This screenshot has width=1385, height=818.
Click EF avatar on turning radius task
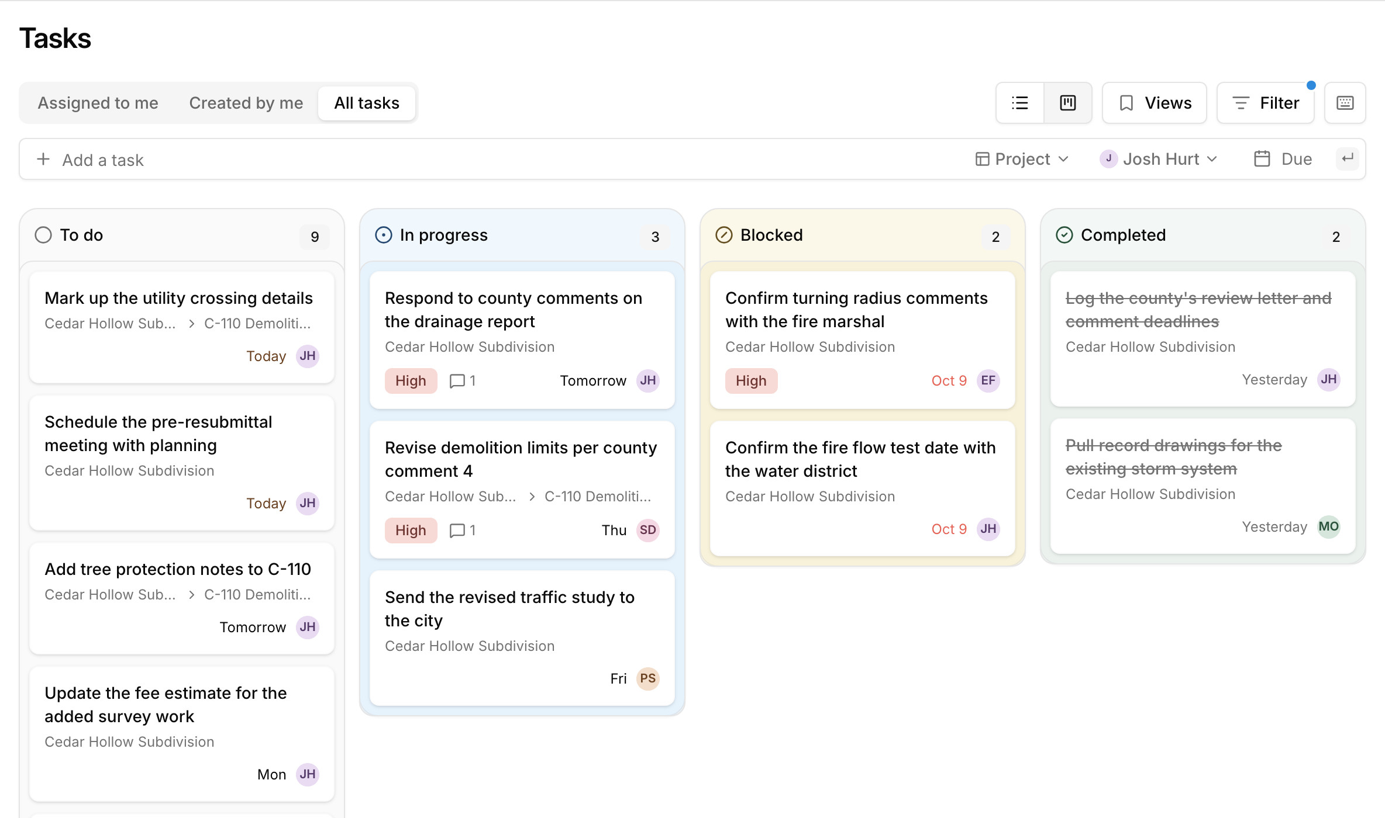(x=988, y=380)
